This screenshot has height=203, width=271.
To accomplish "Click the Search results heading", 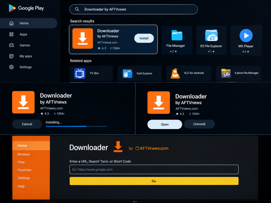I will pyautogui.click(x=82, y=21).
